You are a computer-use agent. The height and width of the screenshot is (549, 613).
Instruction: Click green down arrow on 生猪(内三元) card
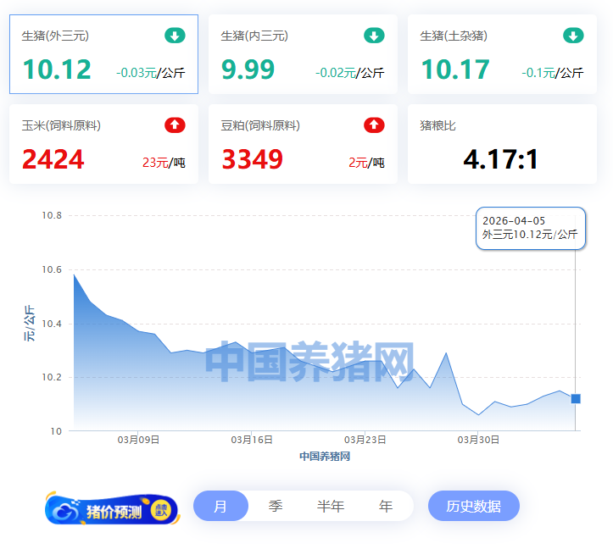coord(374,36)
